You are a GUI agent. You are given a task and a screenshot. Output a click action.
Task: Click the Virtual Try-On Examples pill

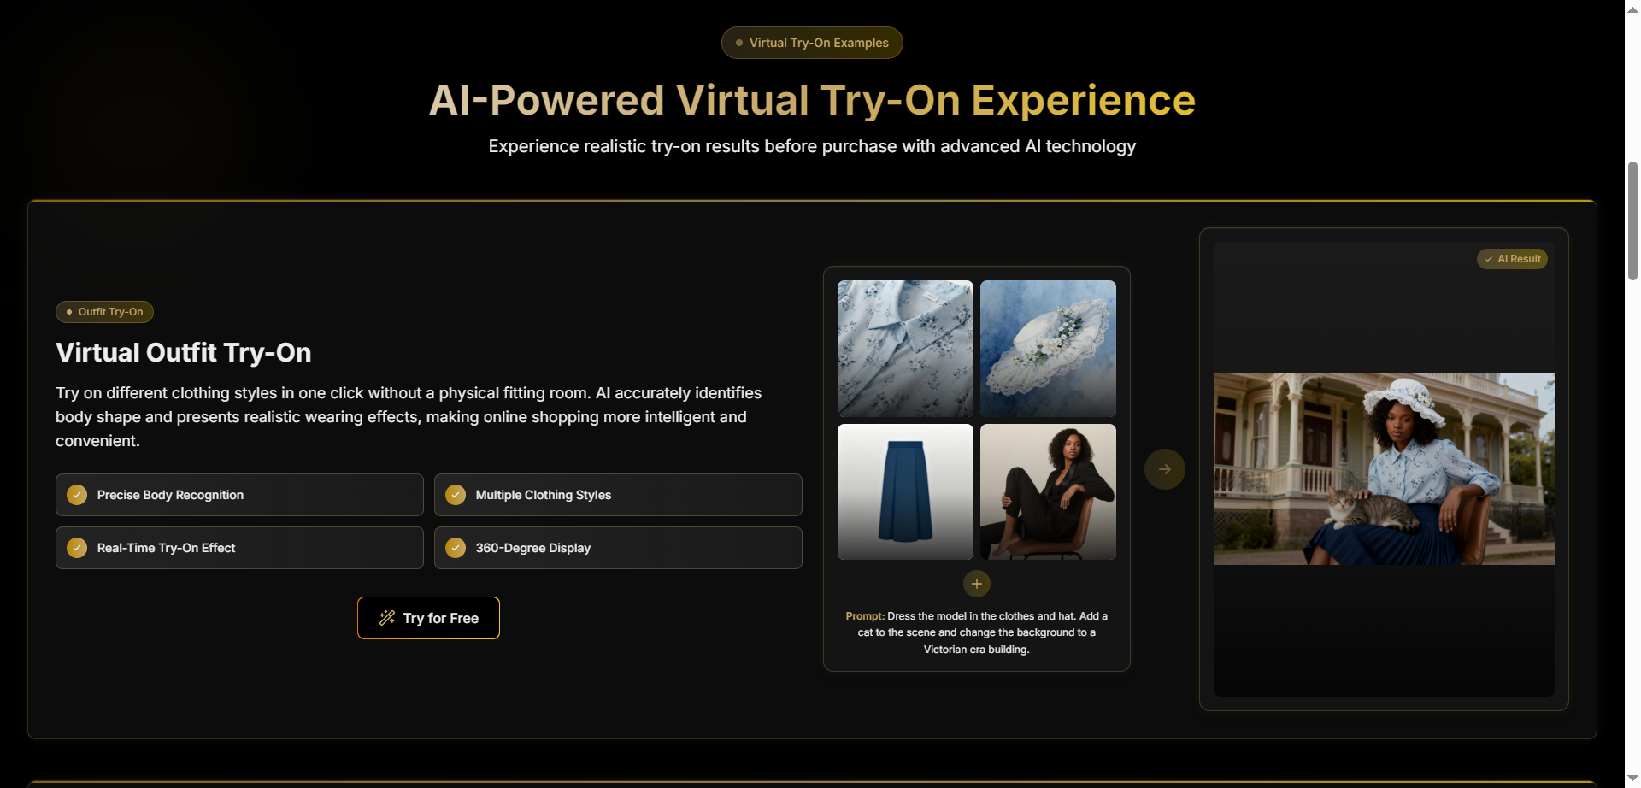click(812, 43)
